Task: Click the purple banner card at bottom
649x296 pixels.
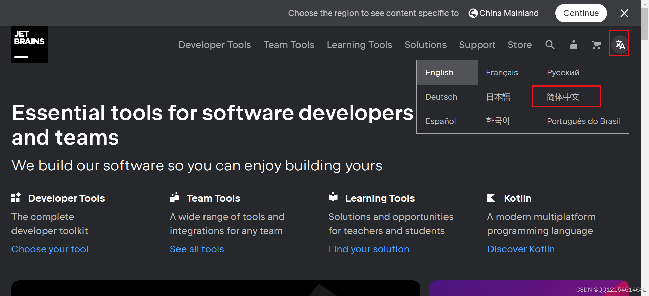Action: (529, 288)
